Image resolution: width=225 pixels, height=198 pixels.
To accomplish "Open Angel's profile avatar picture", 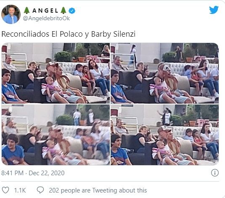I will [x=11, y=14].
